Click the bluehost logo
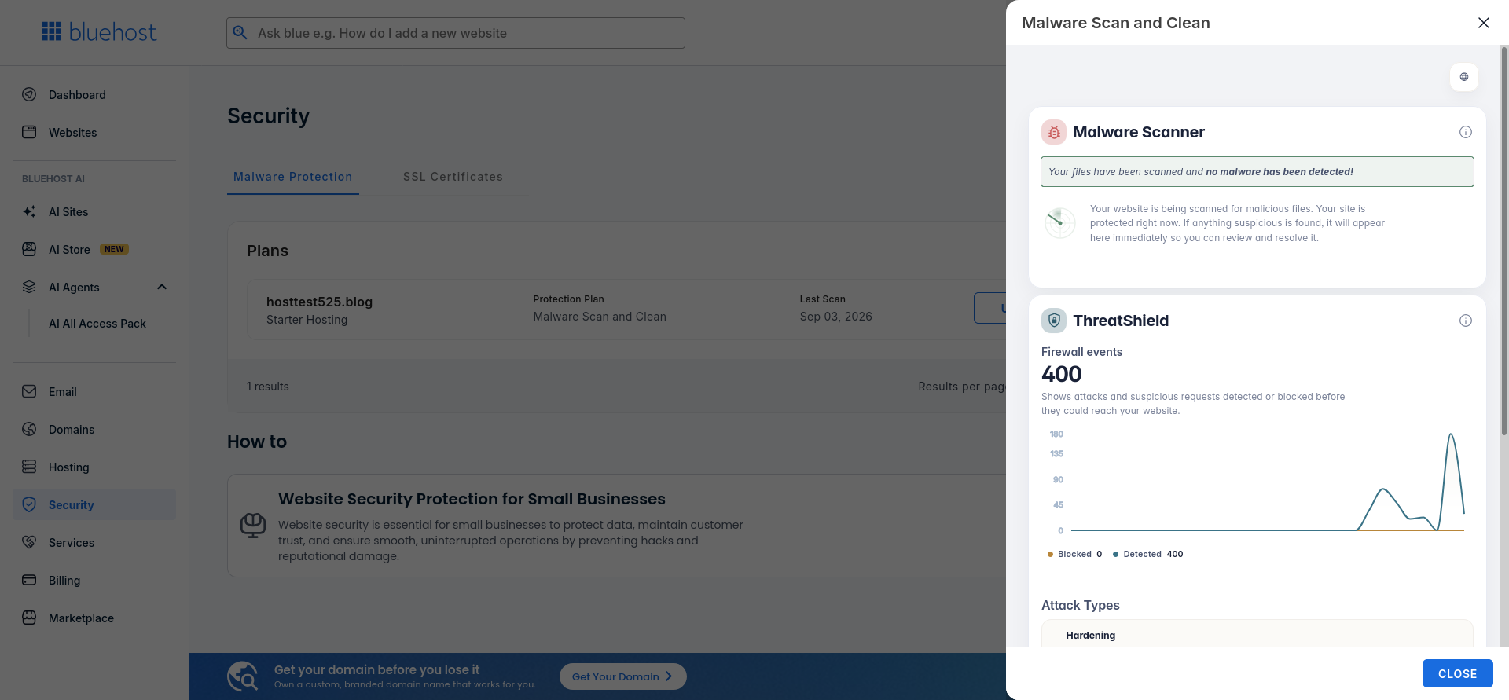 [x=99, y=32]
